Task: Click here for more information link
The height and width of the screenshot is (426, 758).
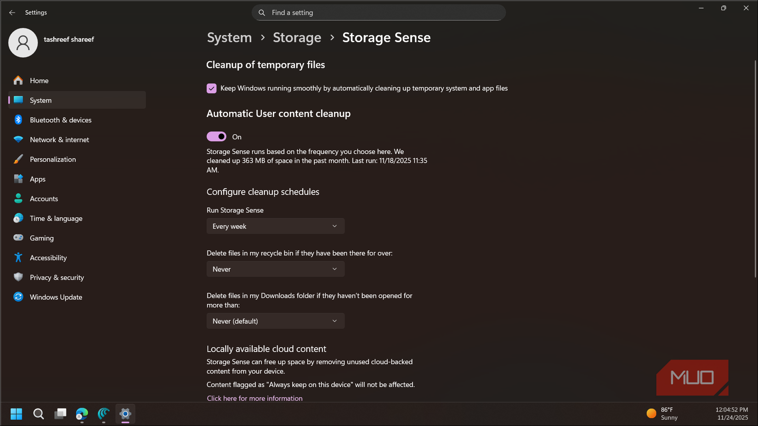Action: 255,398
